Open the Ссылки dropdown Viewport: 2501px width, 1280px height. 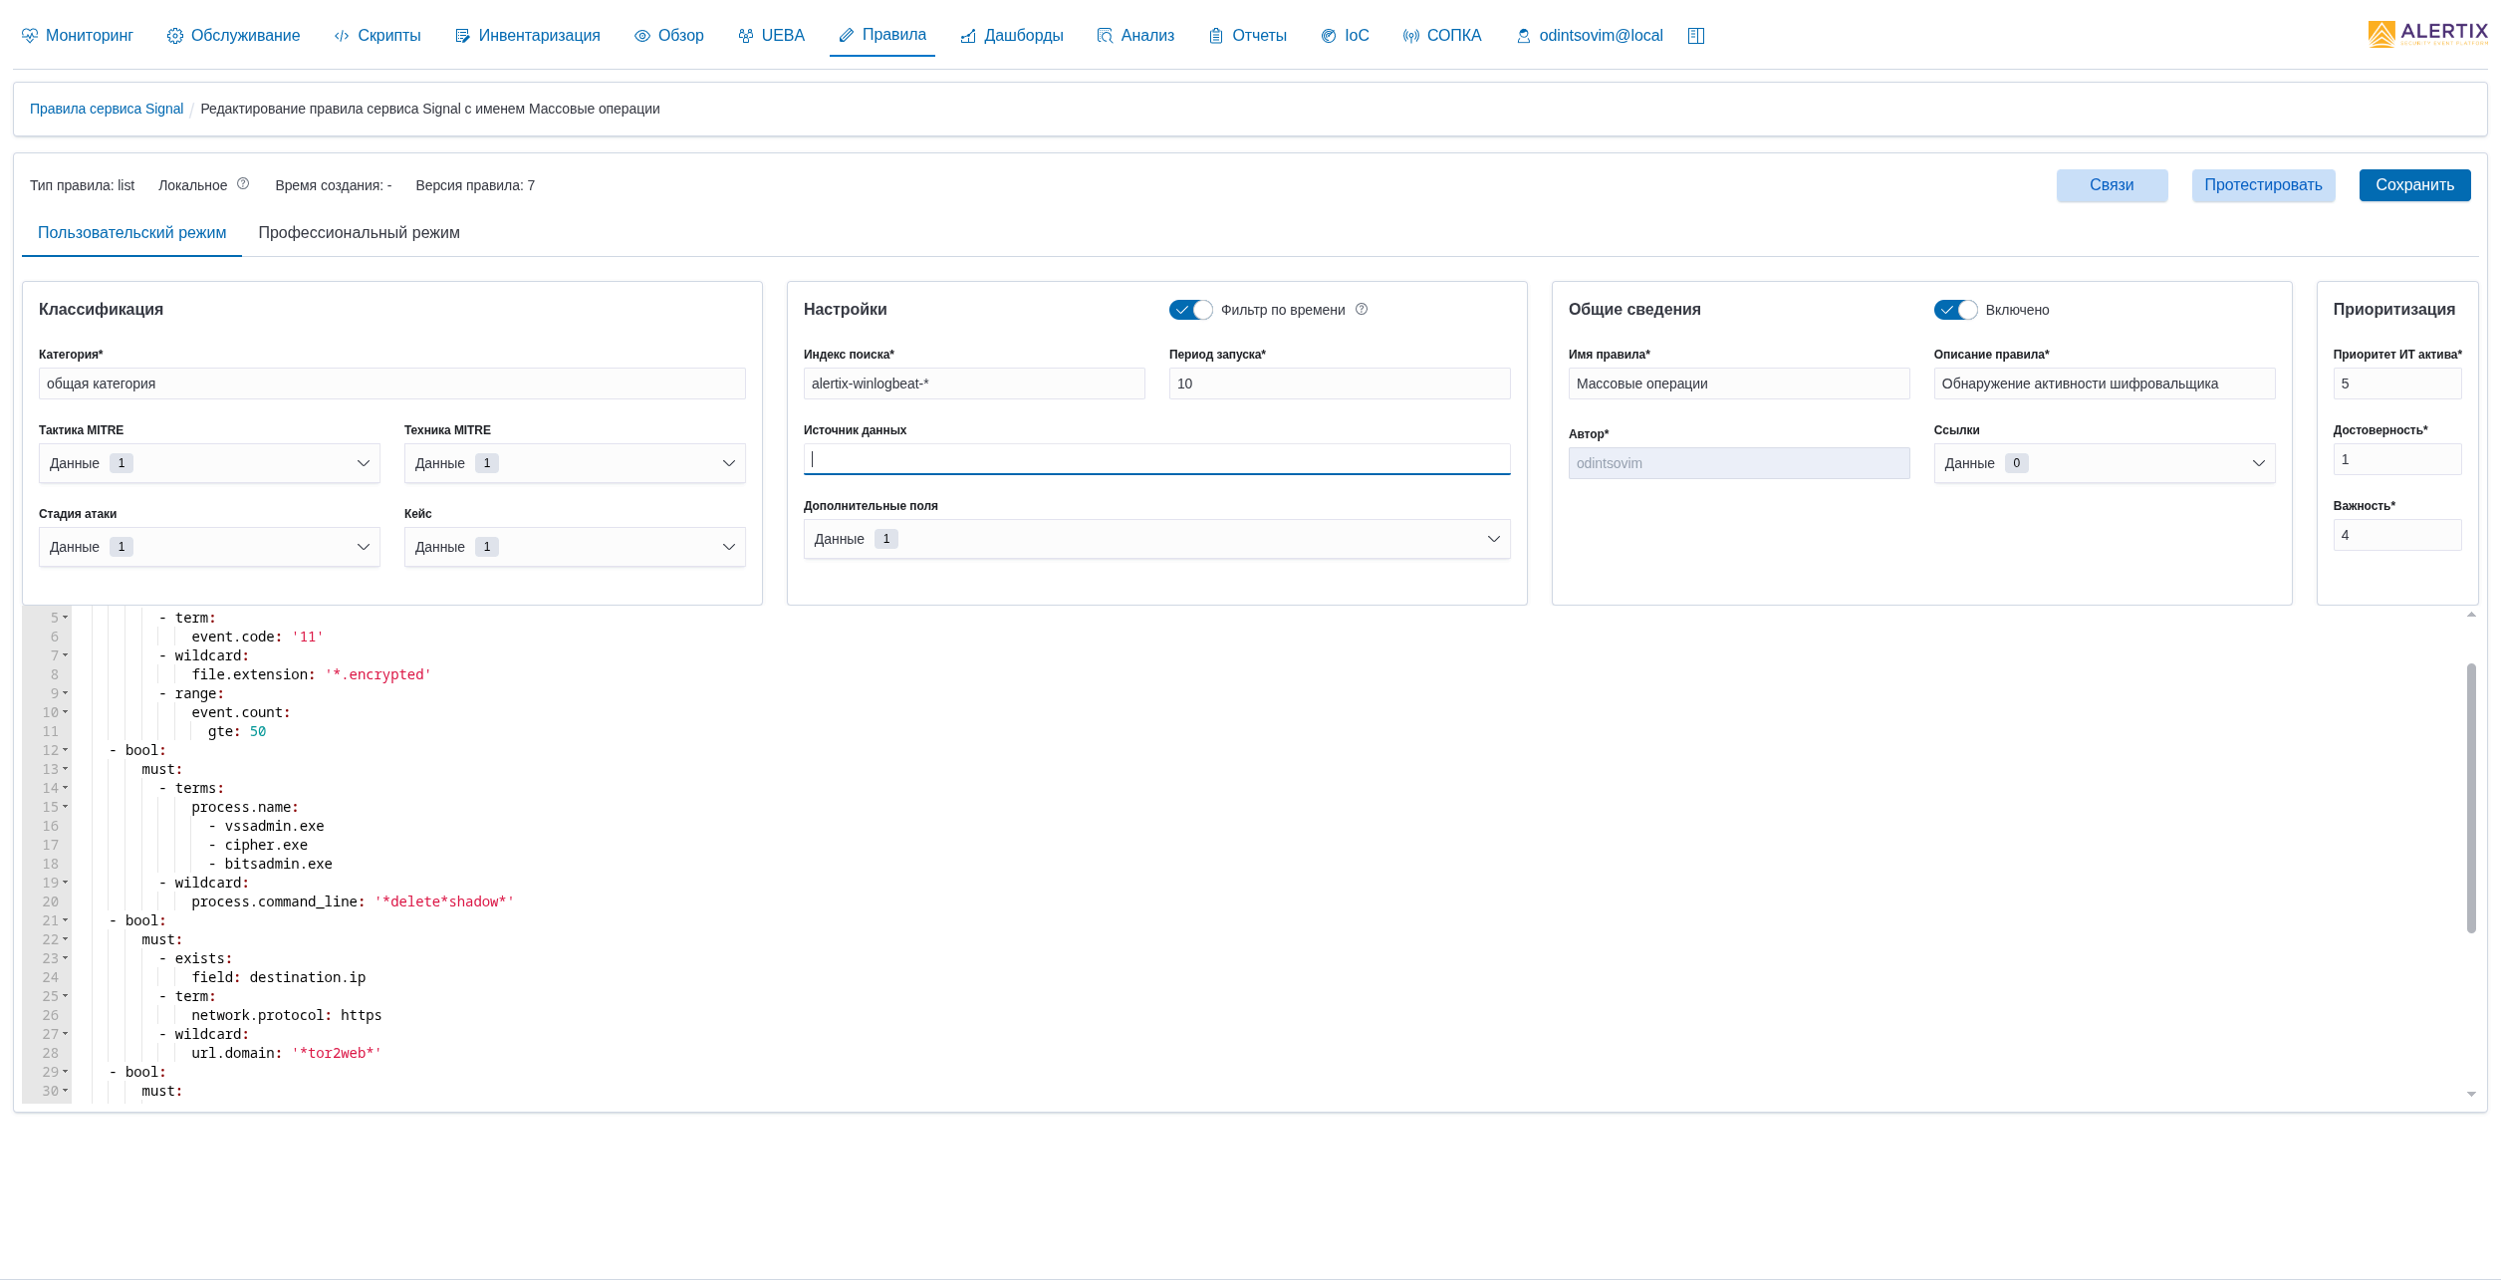tap(2104, 463)
